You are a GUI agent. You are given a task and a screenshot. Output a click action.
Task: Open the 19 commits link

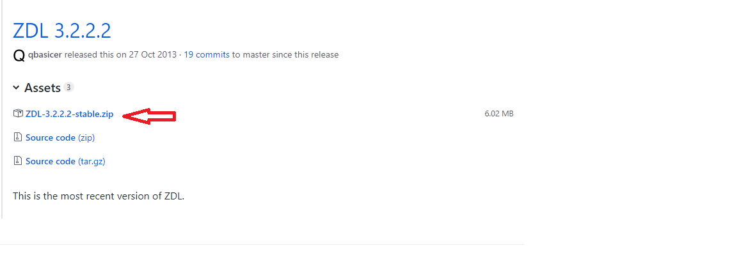click(x=207, y=55)
